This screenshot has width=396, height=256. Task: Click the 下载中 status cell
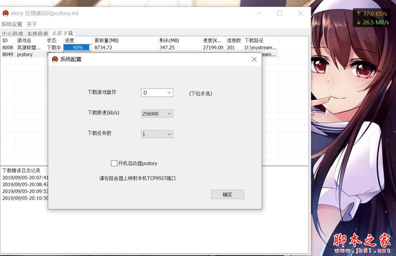click(54, 48)
